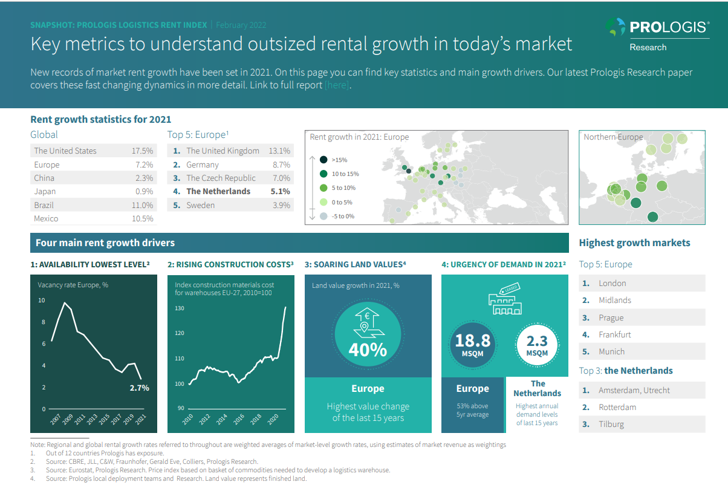Click the bold Netherlands 5.1% row
728x485 pixels.
click(x=230, y=191)
